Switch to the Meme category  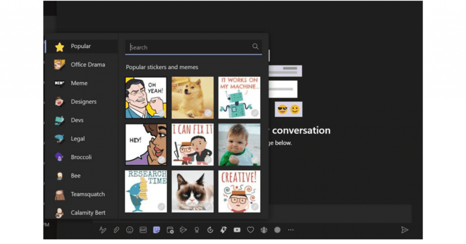pos(79,83)
